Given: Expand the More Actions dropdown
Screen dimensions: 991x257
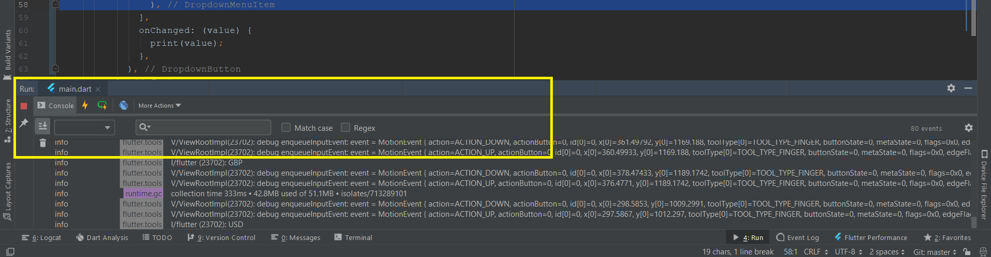Looking at the screenshot, I should [159, 106].
